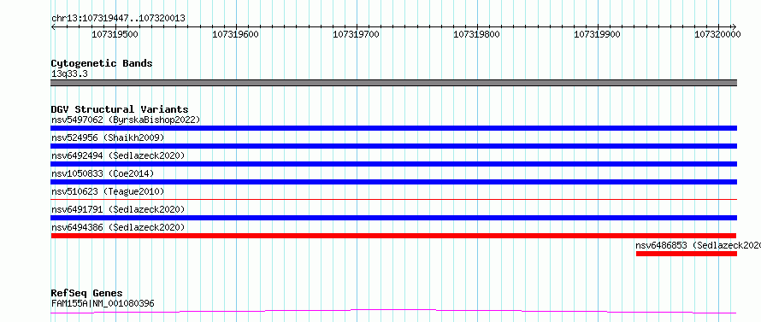
Task: Click the red bar under nsv6494386
Action: coord(393,236)
